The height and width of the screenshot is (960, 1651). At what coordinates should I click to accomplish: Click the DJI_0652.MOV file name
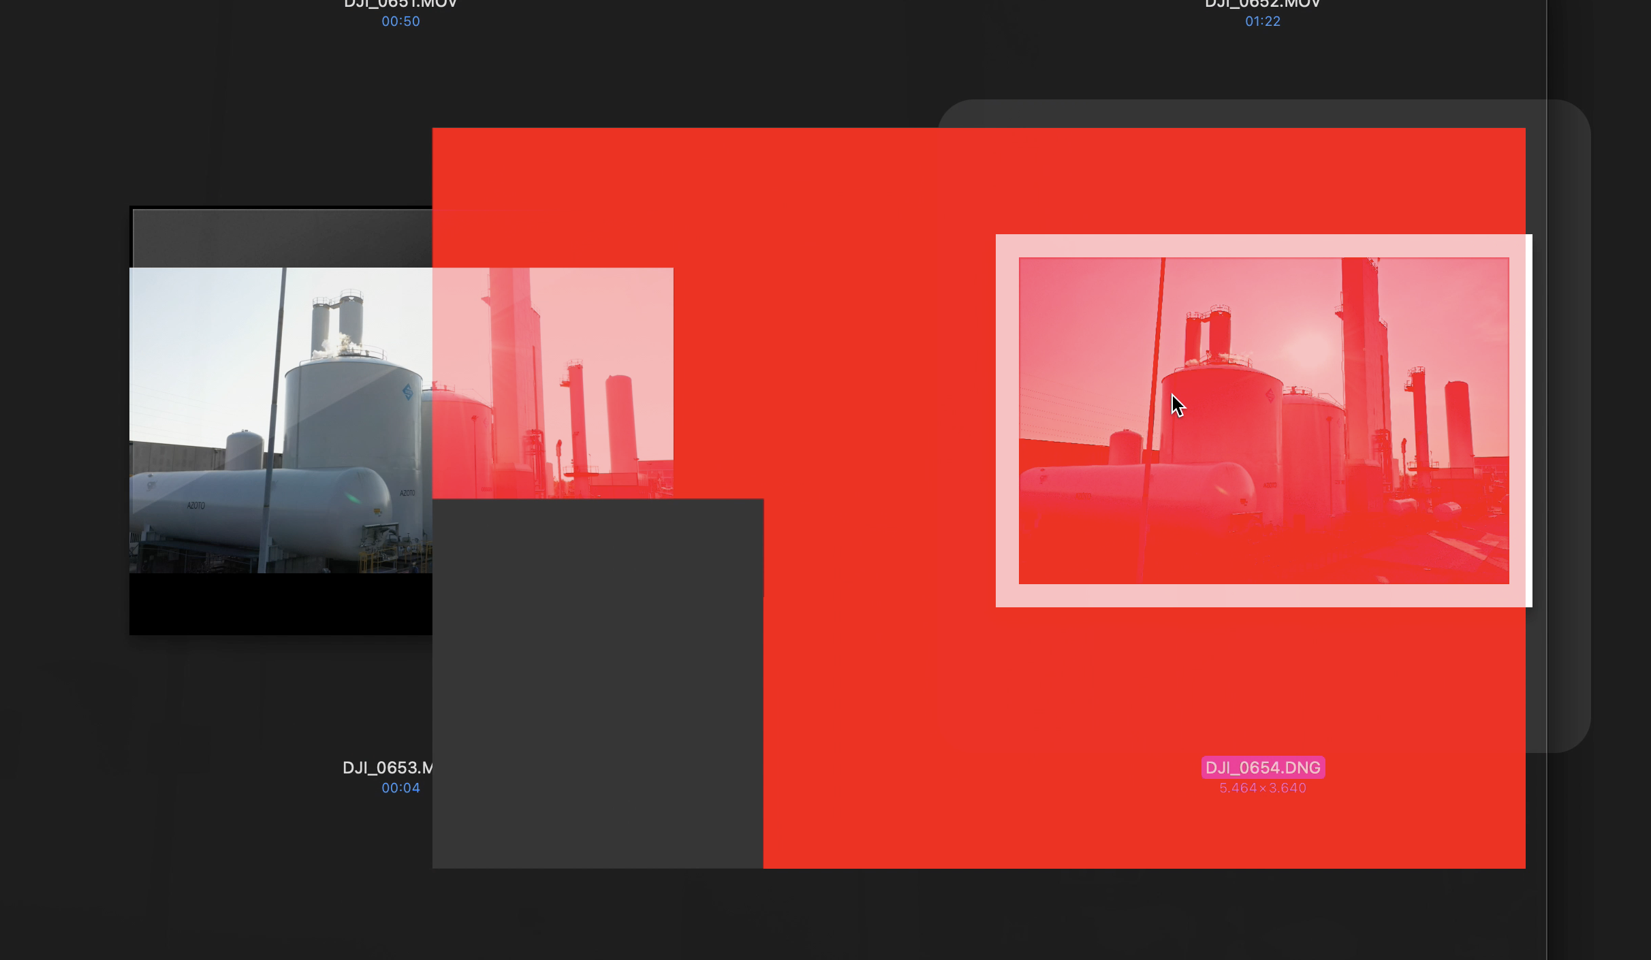1262,4
